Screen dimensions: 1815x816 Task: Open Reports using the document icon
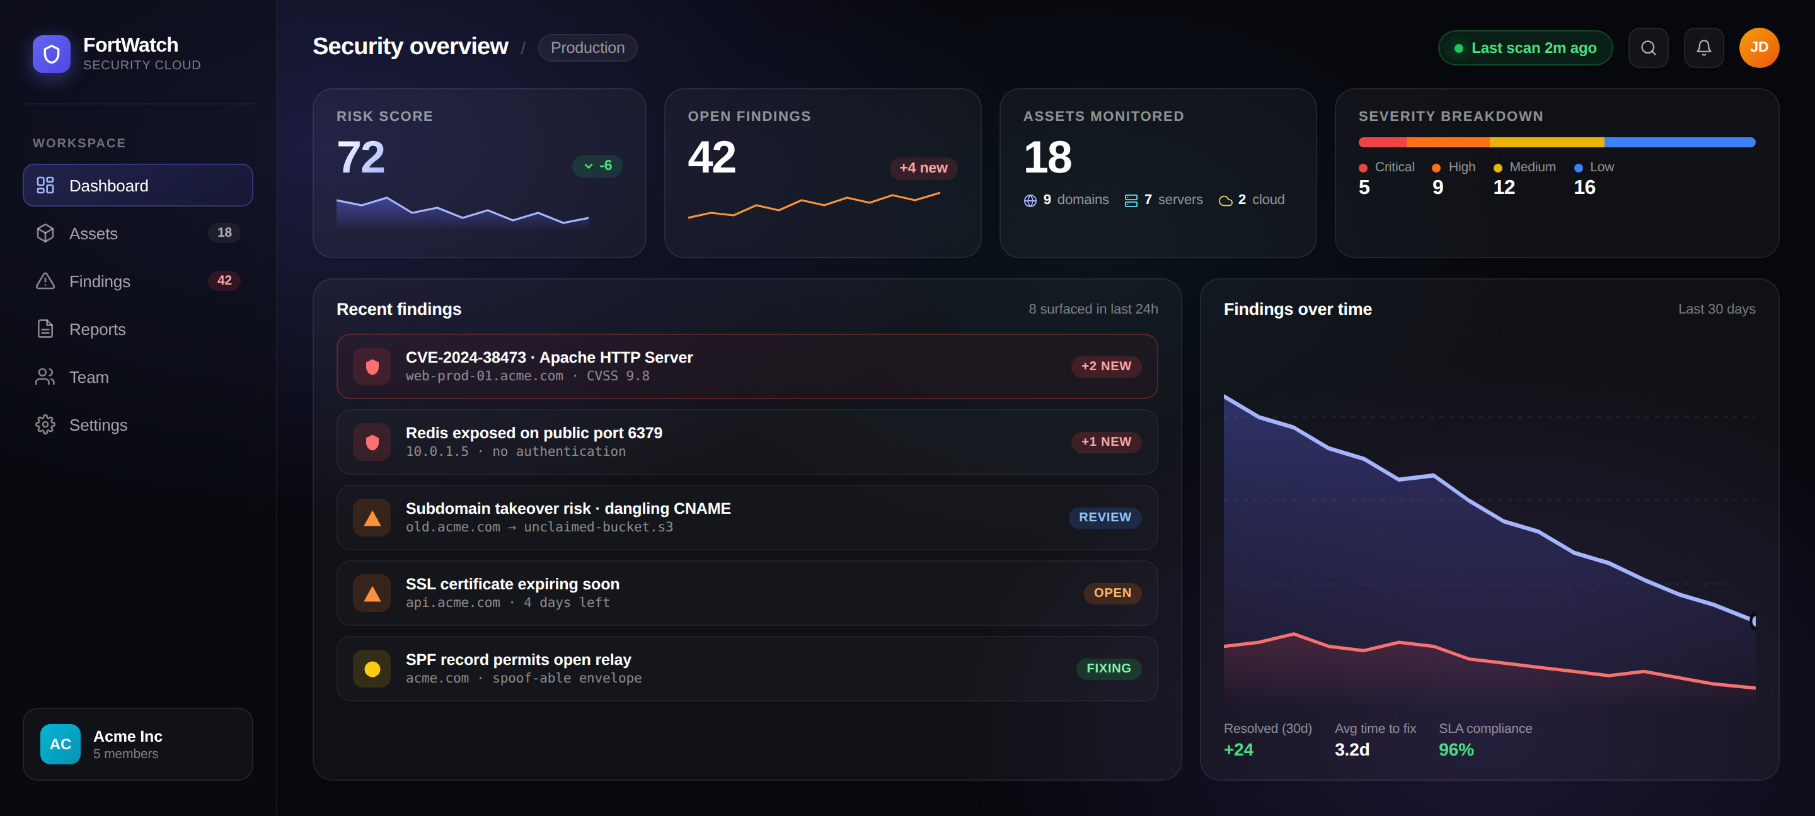[x=45, y=329]
